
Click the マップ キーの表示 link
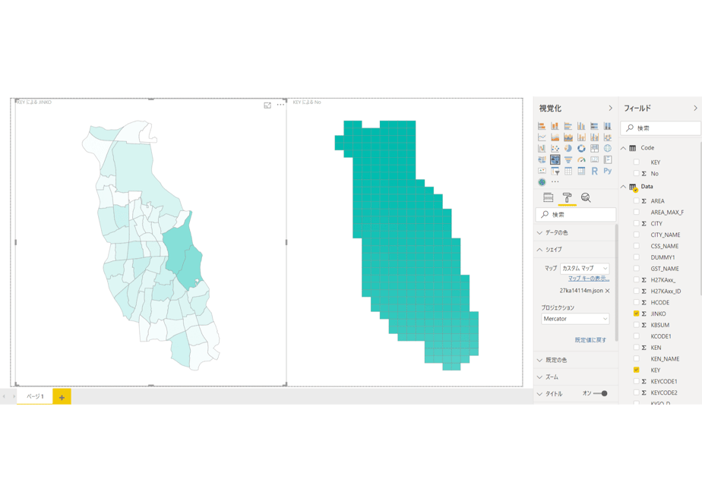[x=589, y=279]
